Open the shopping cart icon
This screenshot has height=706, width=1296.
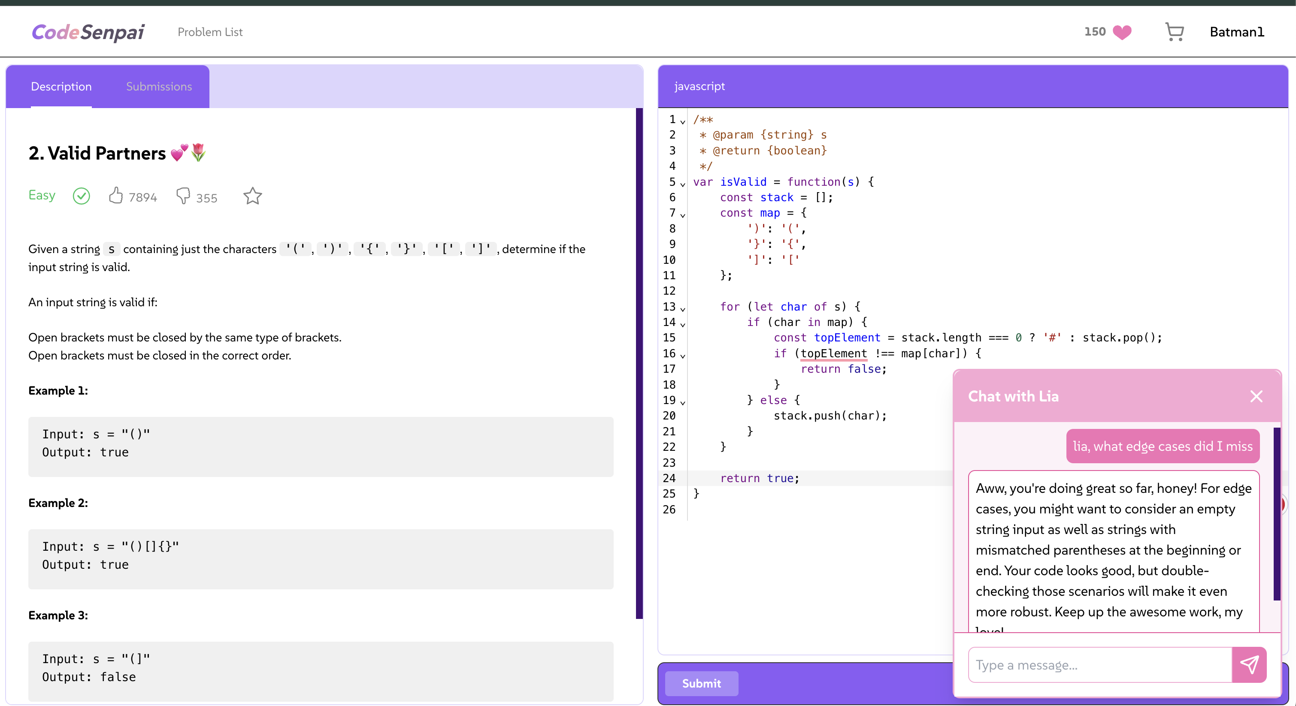[x=1174, y=32]
